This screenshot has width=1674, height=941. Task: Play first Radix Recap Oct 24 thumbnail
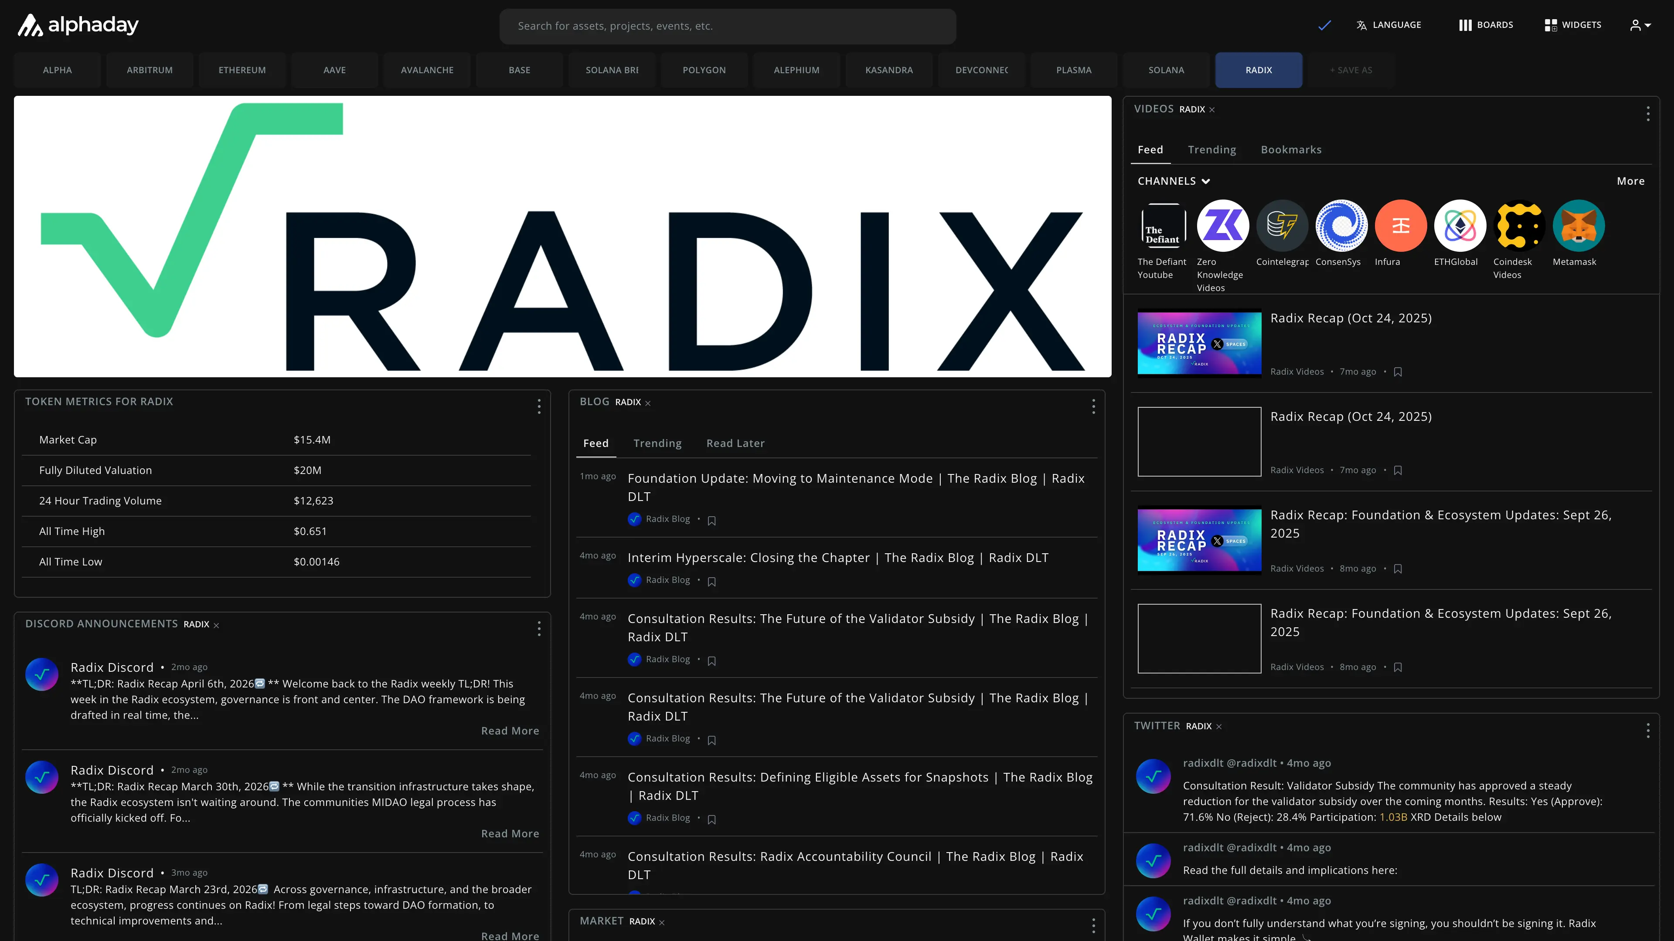tap(1199, 343)
